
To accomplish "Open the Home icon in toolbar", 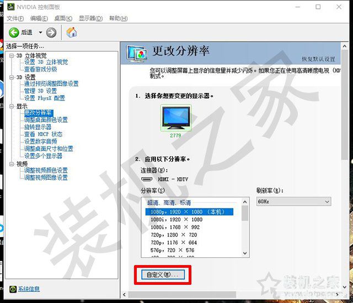I will 72,32.
